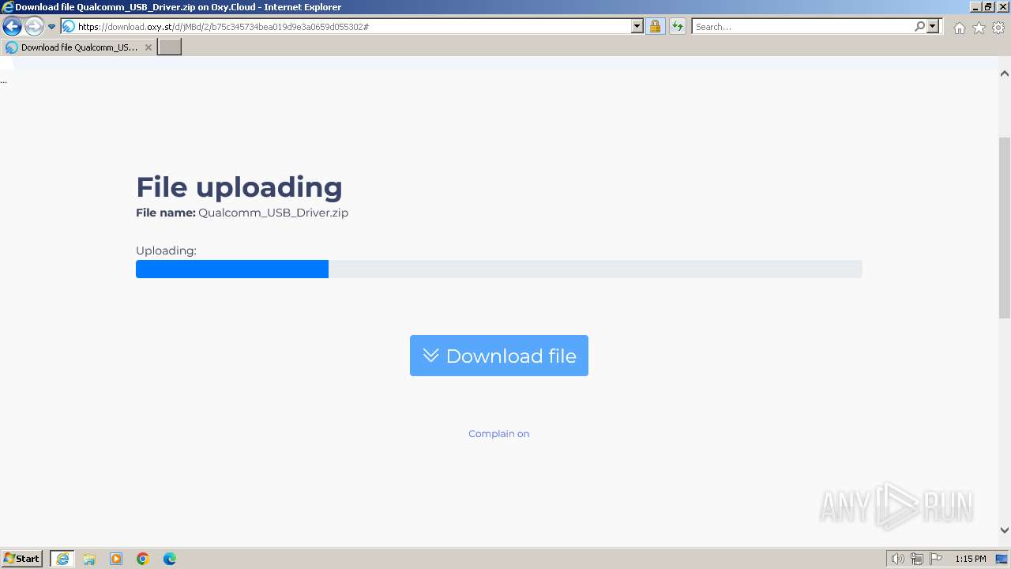Open the Windows Start menu
1011x569 pixels.
[22, 559]
